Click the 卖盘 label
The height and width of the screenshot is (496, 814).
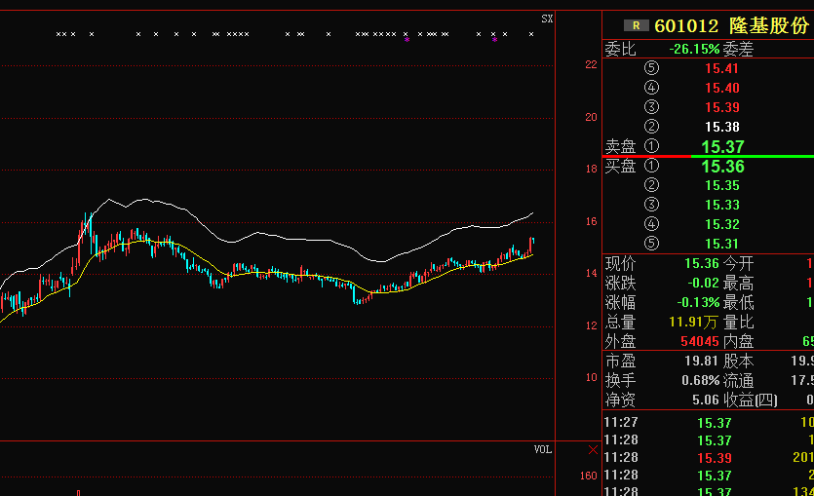pos(620,146)
